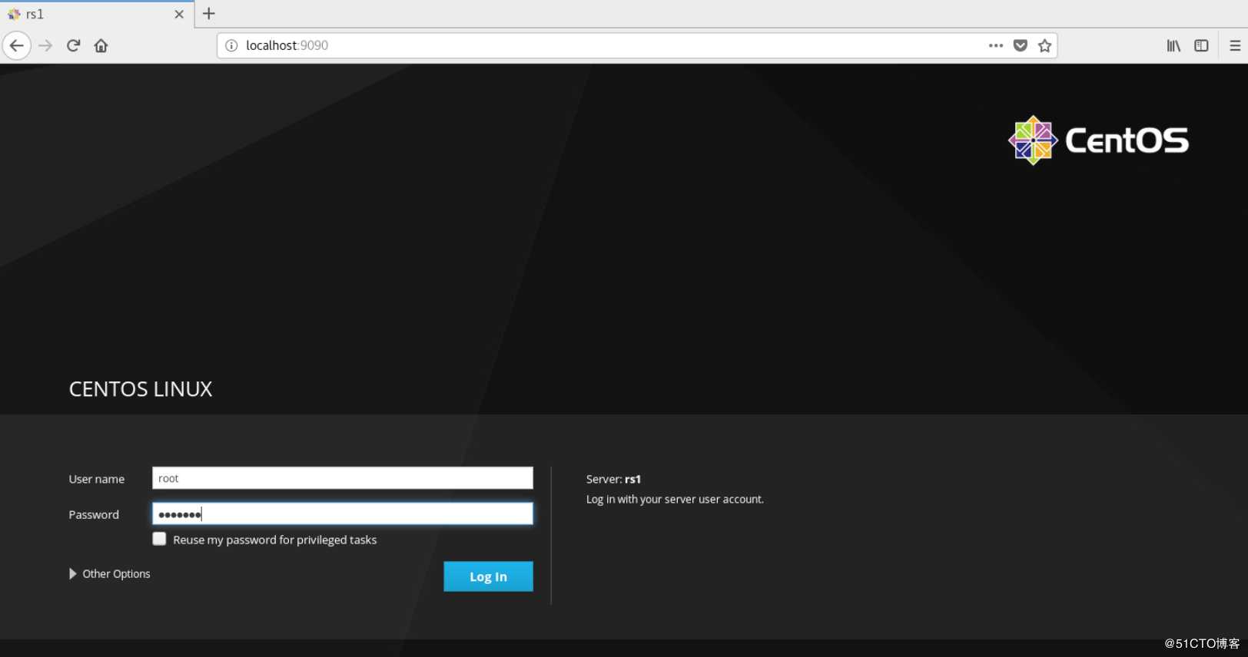The width and height of the screenshot is (1248, 657).
Task: Enable Reuse my password for privileged tasks
Action: coord(159,539)
